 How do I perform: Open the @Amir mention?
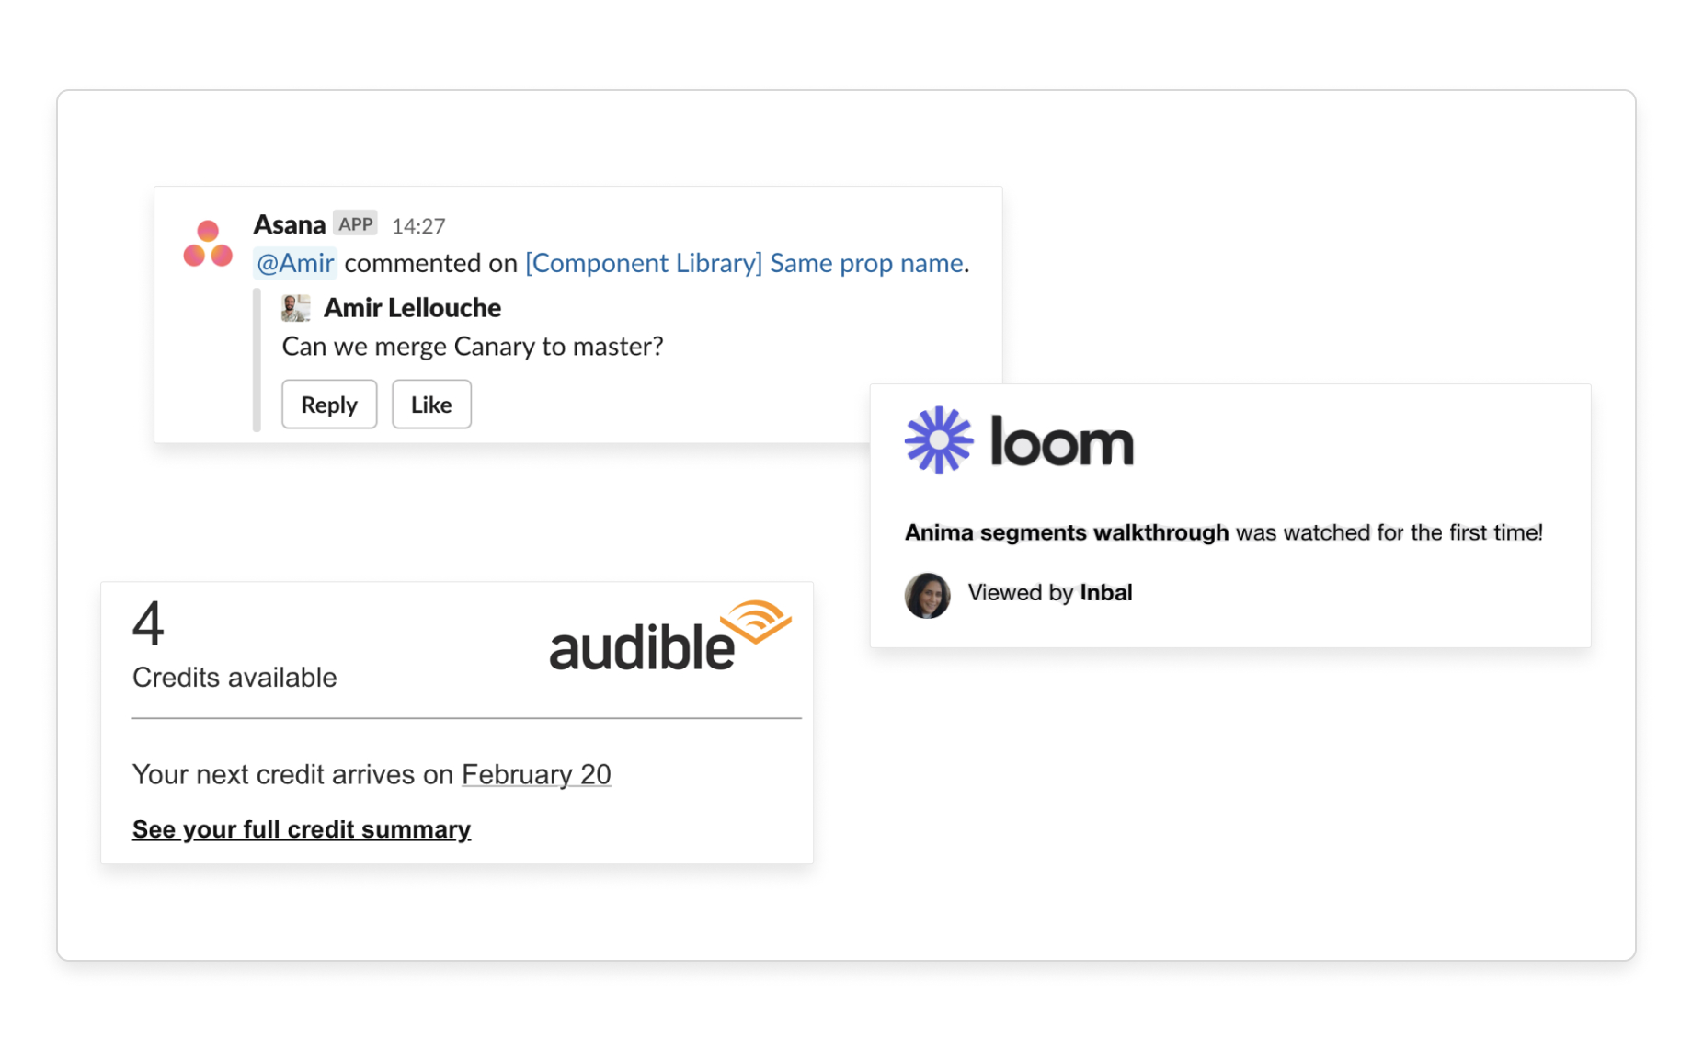[x=295, y=264]
